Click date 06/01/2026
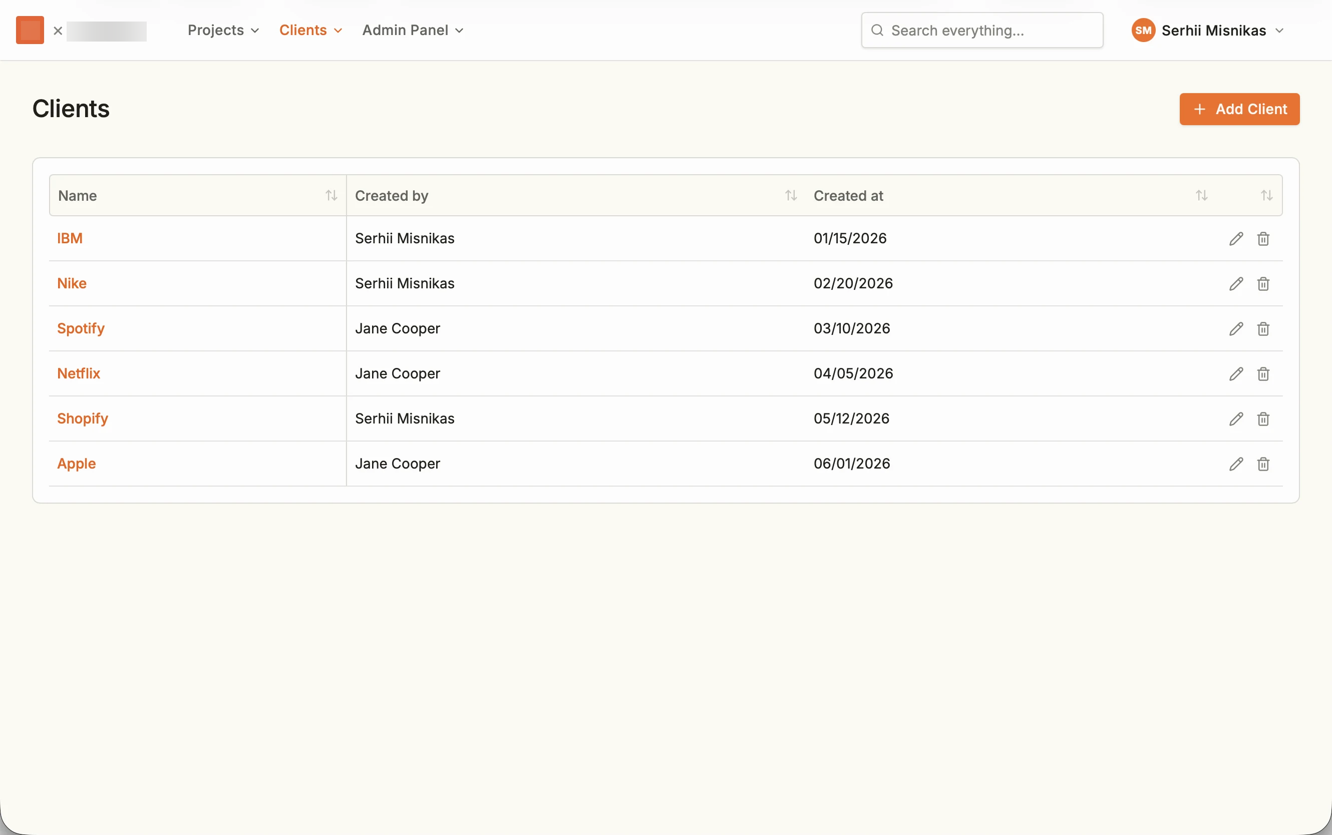 pos(852,464)
